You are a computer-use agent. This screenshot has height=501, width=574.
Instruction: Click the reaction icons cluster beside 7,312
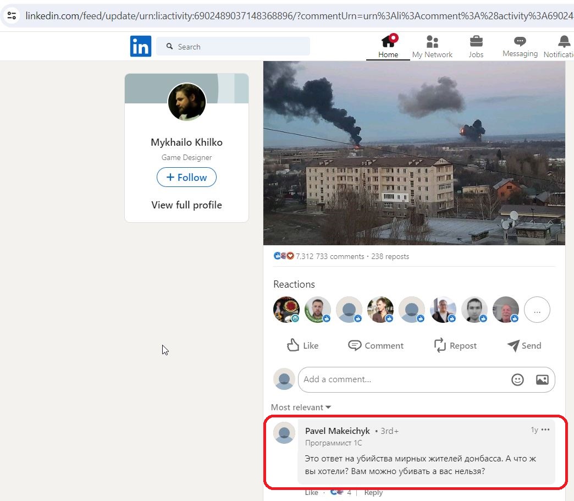point(284,256)
